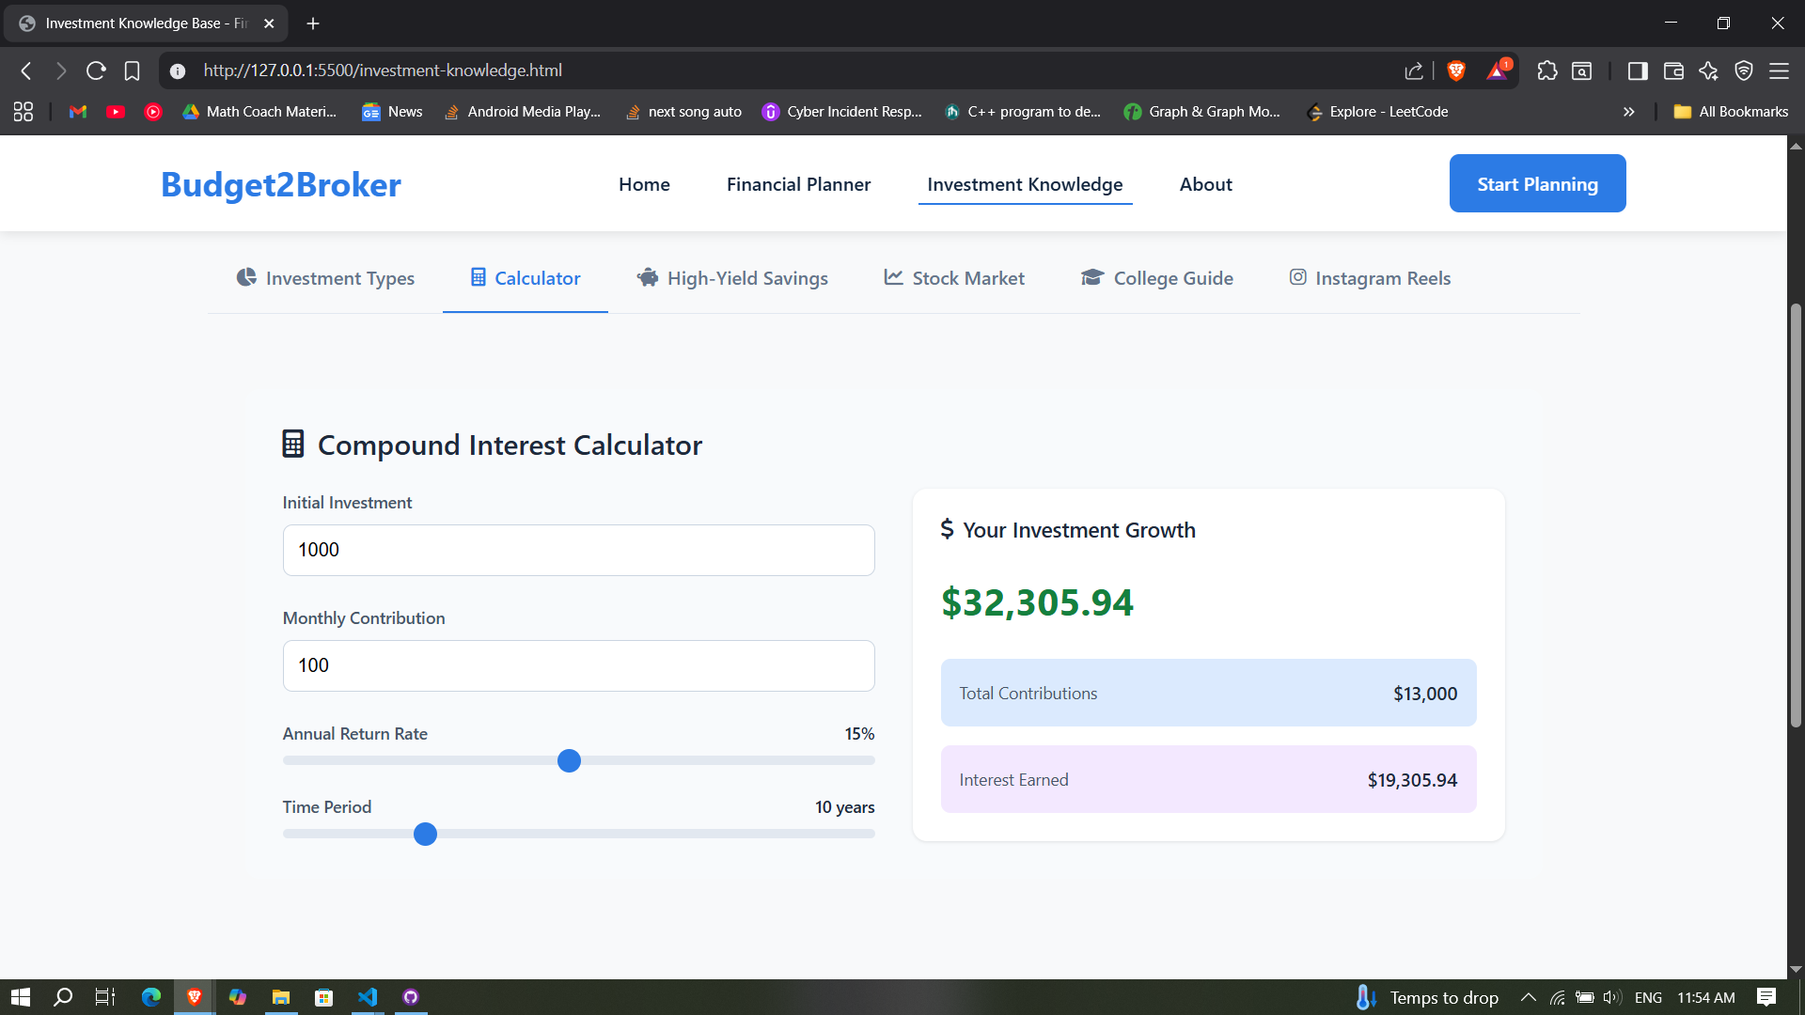The image size is (1805, 1015).
Task: Show hidden system tray icons chevron
Action: [1528, 997]
